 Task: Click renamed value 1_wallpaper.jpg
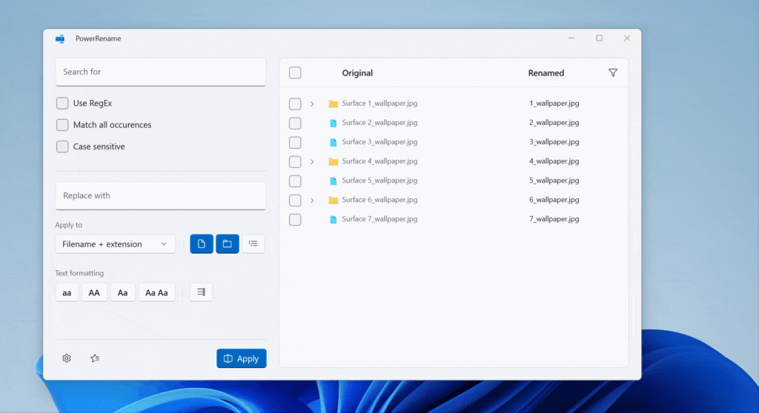554,103
